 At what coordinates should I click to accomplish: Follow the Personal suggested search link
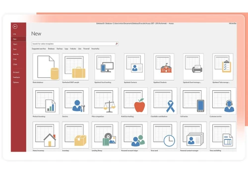(x=86, y=49)
